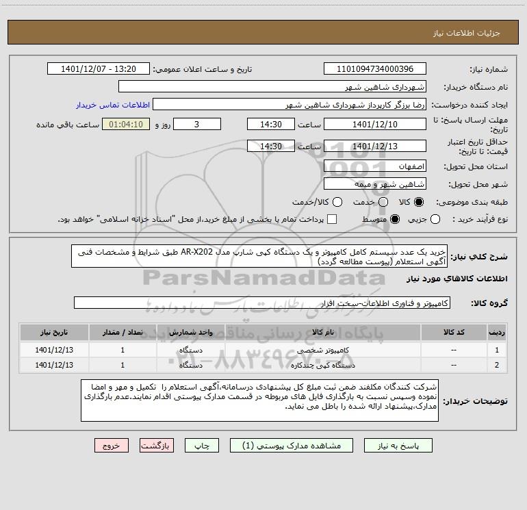Click the response deadline date 1401/12/10
Viewport: 527px width, 510px height.
click(x=375, y=124)
